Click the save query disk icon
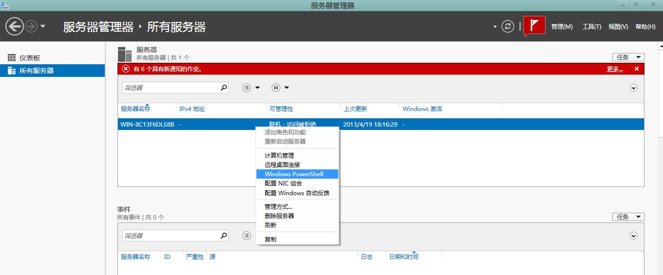Screen dimensions: 663x275 click(x=276, y=88)
